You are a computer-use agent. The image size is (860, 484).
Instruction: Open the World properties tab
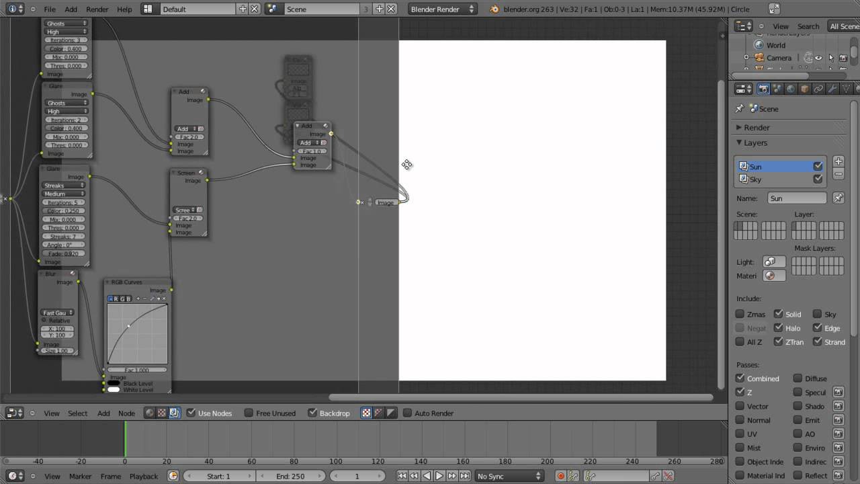click(791, 89)
